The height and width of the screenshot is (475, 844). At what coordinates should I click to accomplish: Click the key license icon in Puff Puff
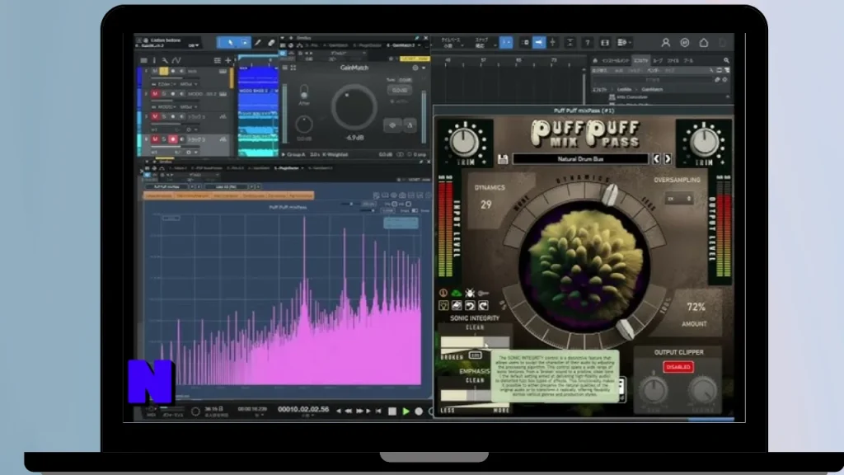click(x=483, y=294)
